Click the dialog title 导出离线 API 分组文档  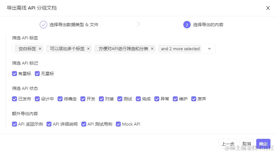[x=32, y=8]
